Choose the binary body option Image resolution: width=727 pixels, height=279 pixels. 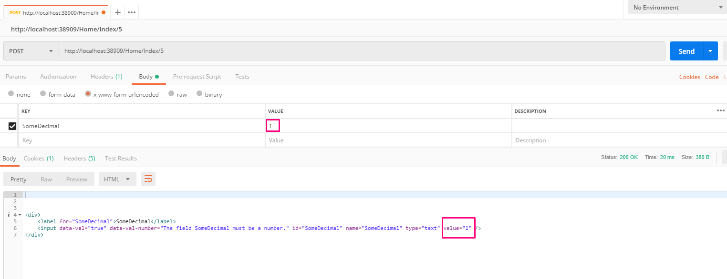[x=199, y=94]
